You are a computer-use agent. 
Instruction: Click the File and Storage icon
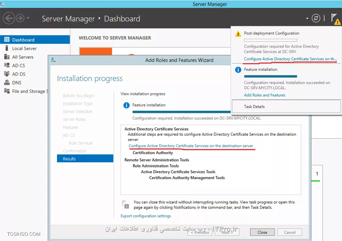click(x=7, y=91)
